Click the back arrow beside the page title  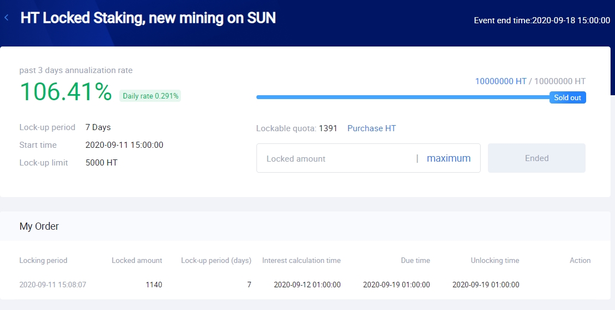tap(7, 18)
